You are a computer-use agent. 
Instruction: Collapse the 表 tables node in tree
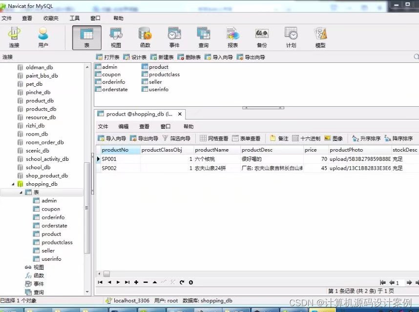tap(21, 192)
